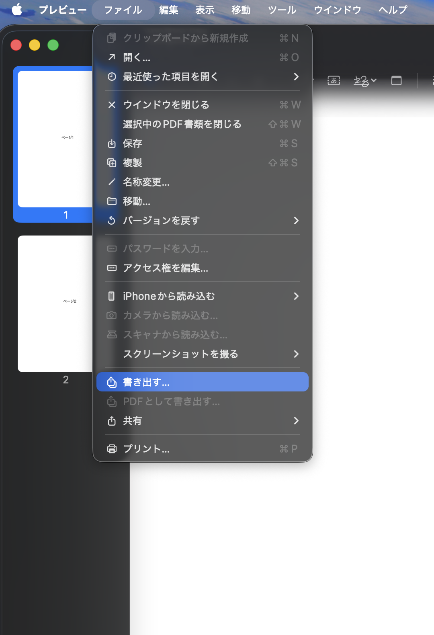434x635 pixels.
Task: Choose 移動… in the File menu
Action: pyautogui.click(x=203, y=201)
